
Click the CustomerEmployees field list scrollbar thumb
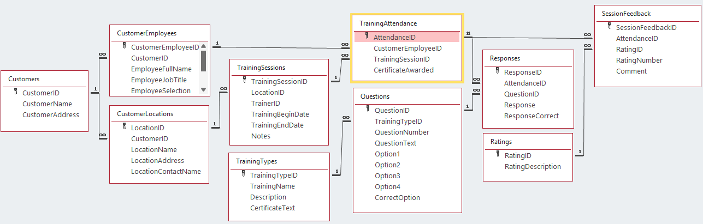coord(203,60)
